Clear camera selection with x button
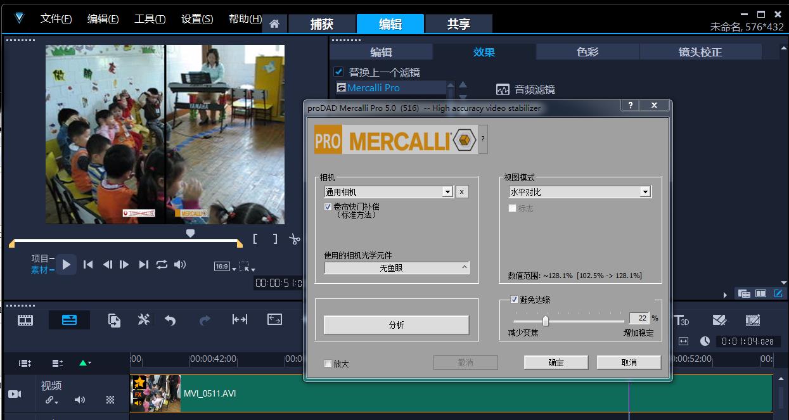 (462, 192)
